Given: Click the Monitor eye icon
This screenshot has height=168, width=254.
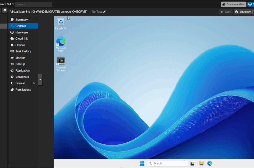Looking at the screenshot, I should pos(12,58).
